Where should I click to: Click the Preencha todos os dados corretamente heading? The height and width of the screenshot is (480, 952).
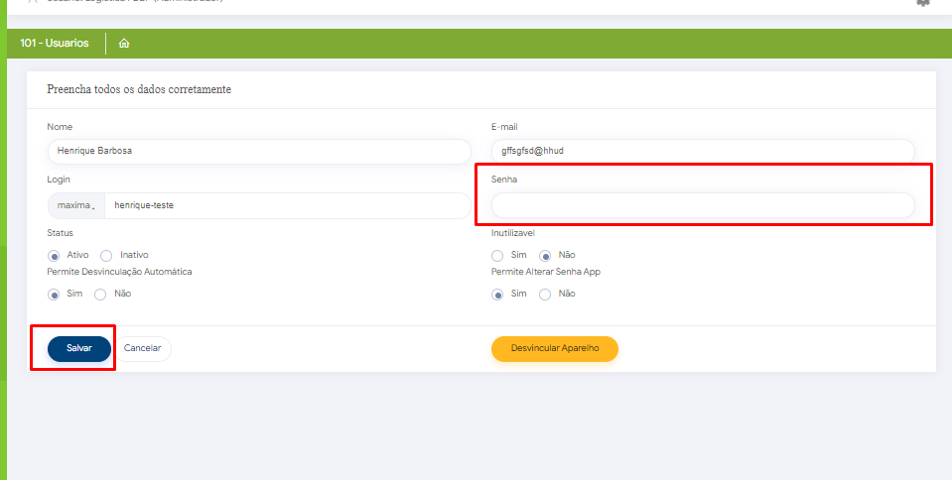[x=139, y=90]
